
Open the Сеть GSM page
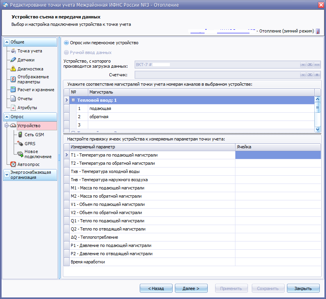click(34, 135)
